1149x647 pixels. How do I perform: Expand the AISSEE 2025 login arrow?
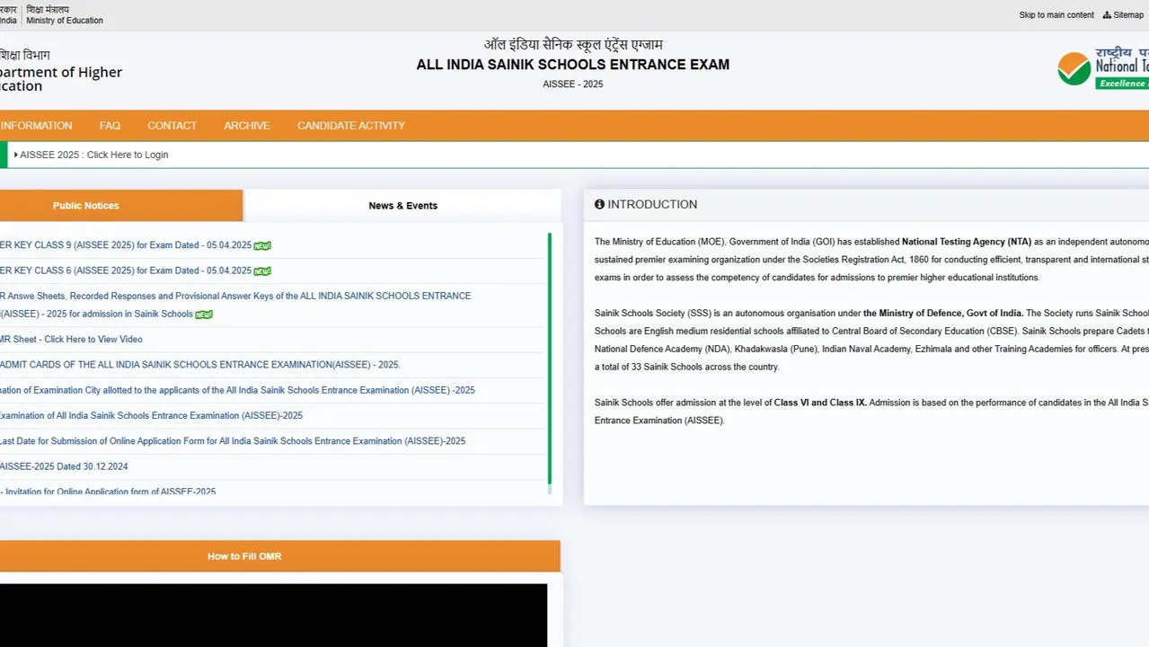[x=15, y=155]
